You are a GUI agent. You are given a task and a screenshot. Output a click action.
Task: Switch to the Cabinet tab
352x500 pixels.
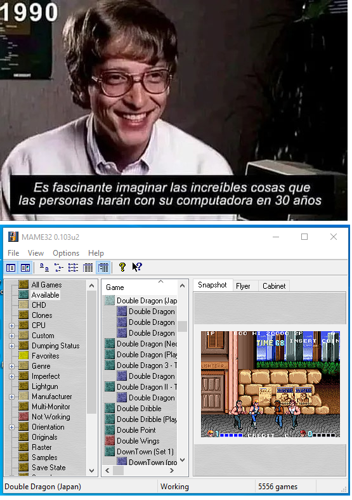tap(274, 286)
